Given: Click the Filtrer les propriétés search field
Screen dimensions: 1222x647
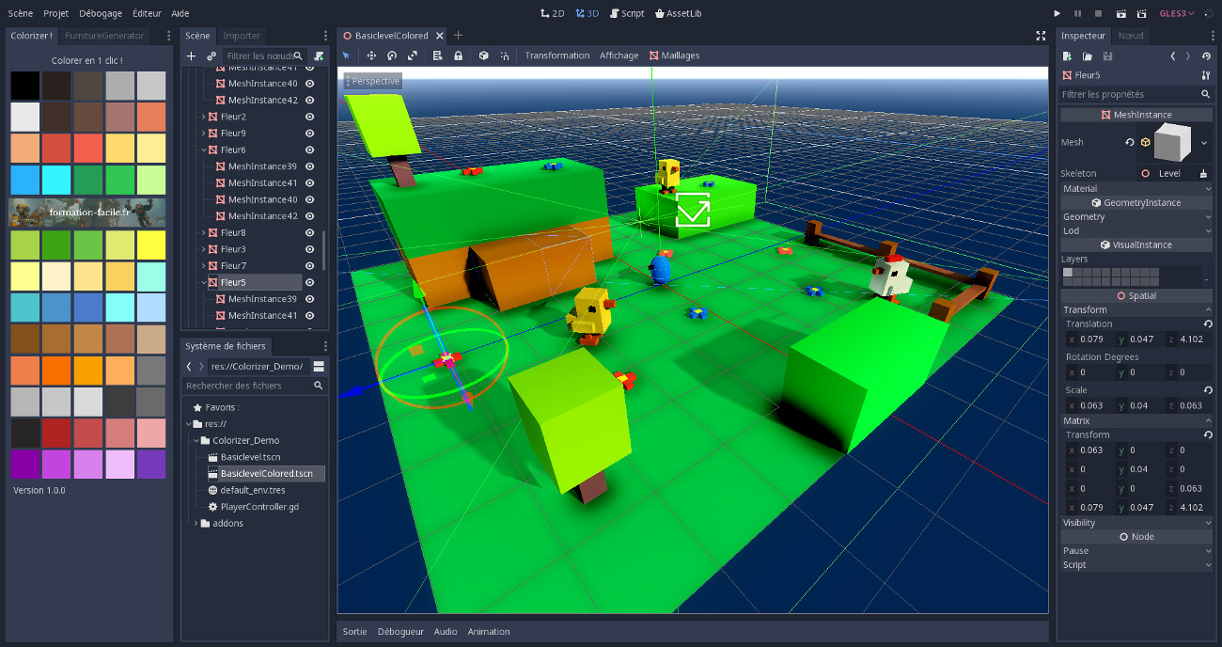Looking at the screenshot, I should [1128, 94].
